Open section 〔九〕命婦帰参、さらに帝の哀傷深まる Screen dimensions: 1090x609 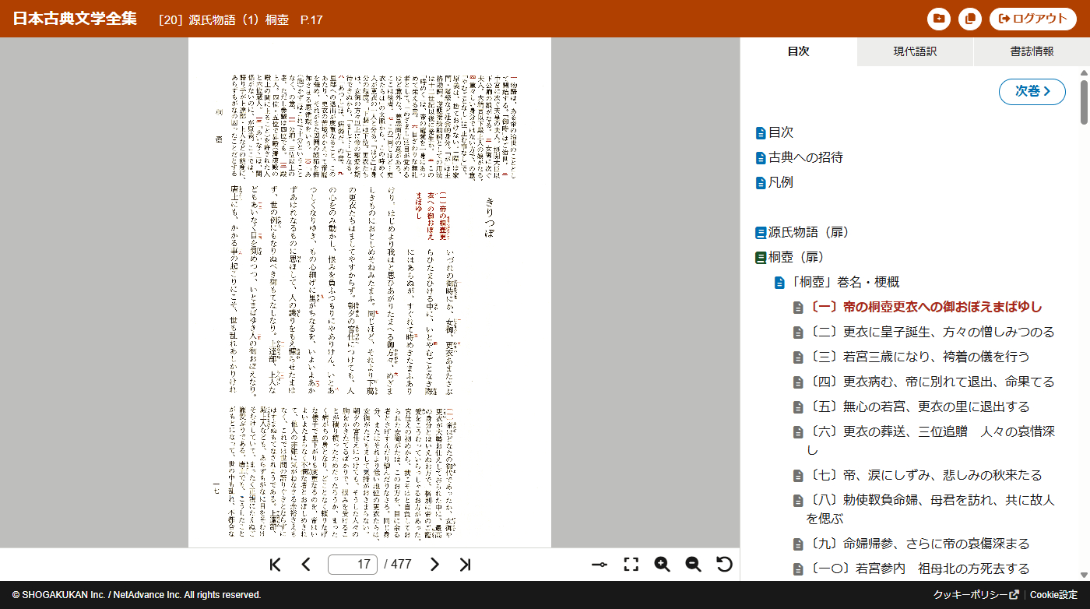click(x=919, y=544)
